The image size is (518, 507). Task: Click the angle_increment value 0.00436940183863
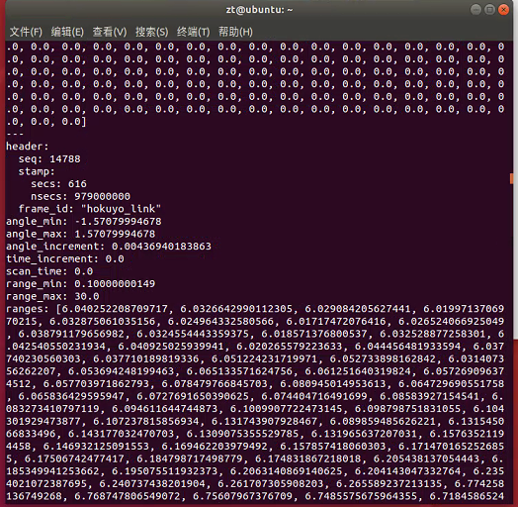(161, 247)
